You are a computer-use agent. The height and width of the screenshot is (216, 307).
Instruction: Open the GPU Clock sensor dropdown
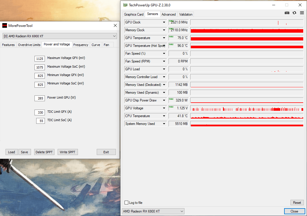click(x=164, y=22)
